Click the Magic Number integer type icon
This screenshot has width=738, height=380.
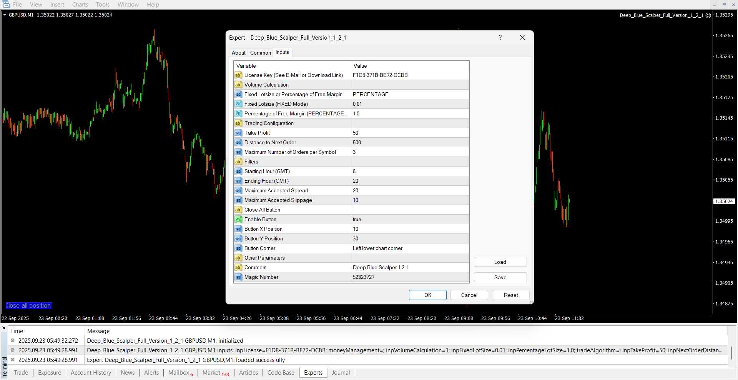click(x=238, y=277)
